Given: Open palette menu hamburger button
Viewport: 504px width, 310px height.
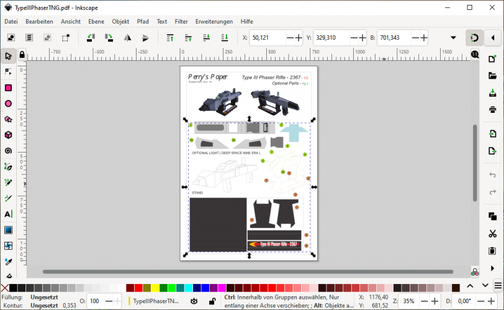Looking at the screenshot, I should pos(498,285).
